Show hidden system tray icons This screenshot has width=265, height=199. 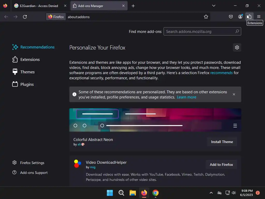(x=211, y=193)
